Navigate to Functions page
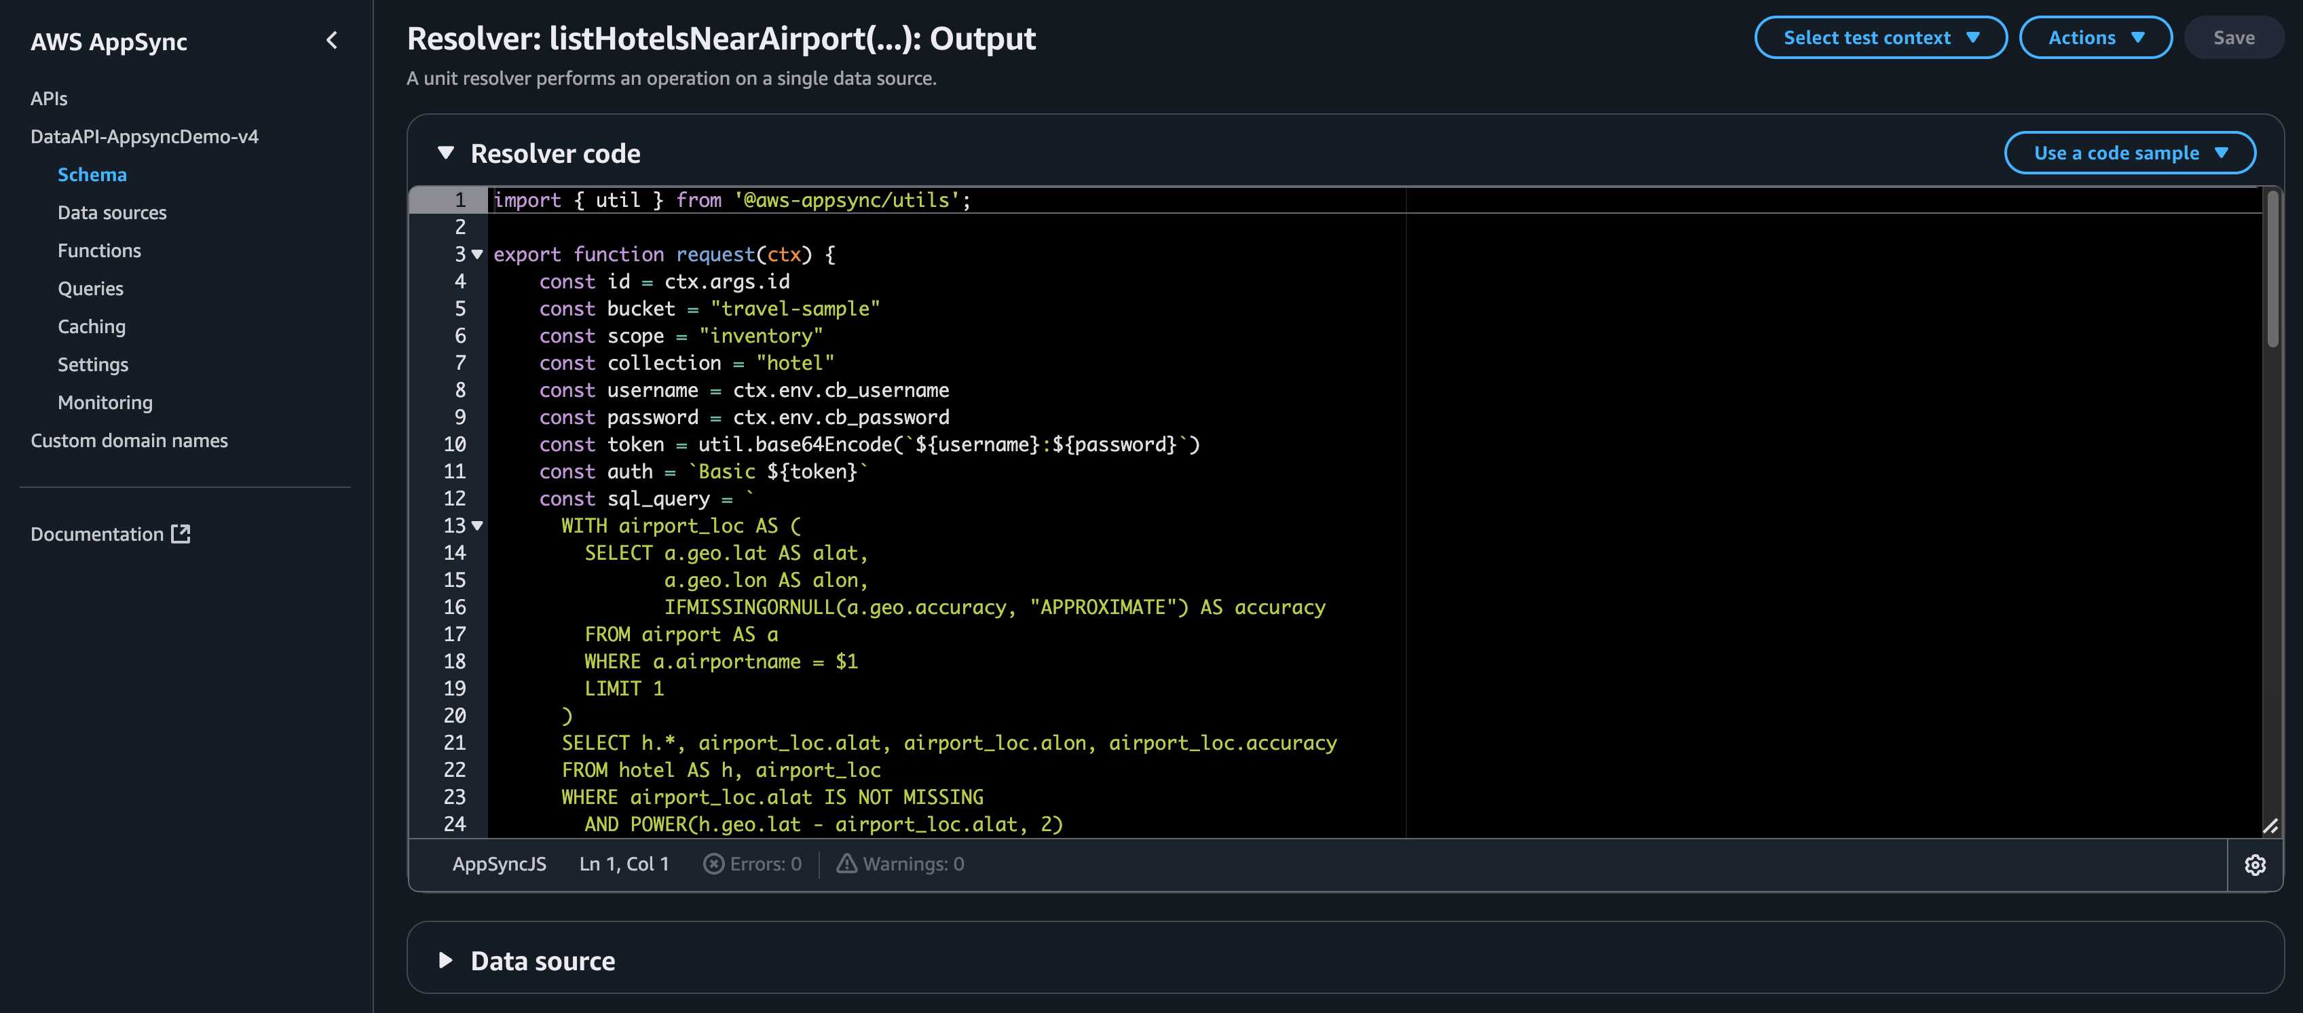 pyautogui.click(x=99, y=251)
